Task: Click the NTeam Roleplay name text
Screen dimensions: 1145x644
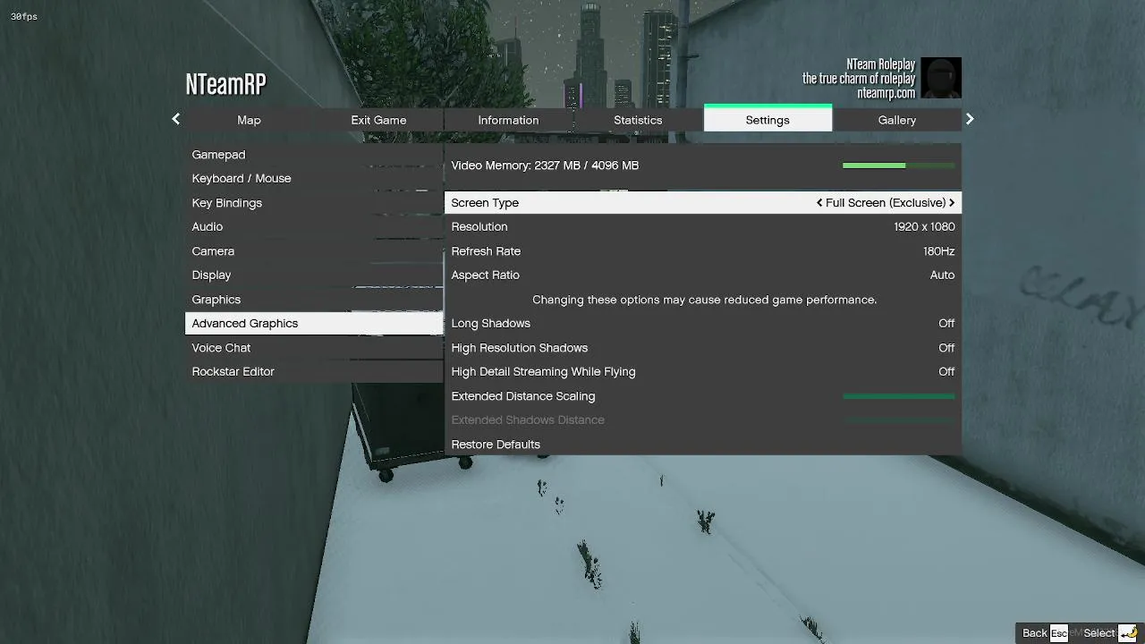Action: point(881,64)
